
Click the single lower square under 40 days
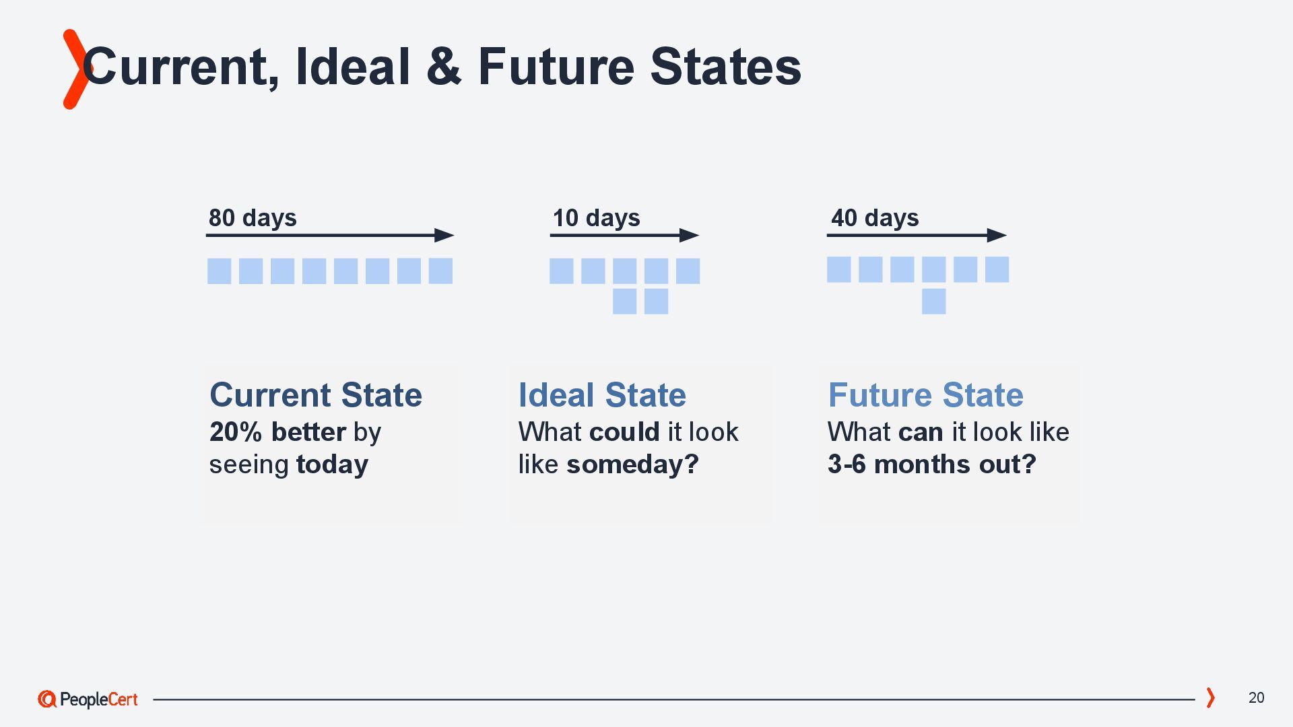click(x=933, y=301)
